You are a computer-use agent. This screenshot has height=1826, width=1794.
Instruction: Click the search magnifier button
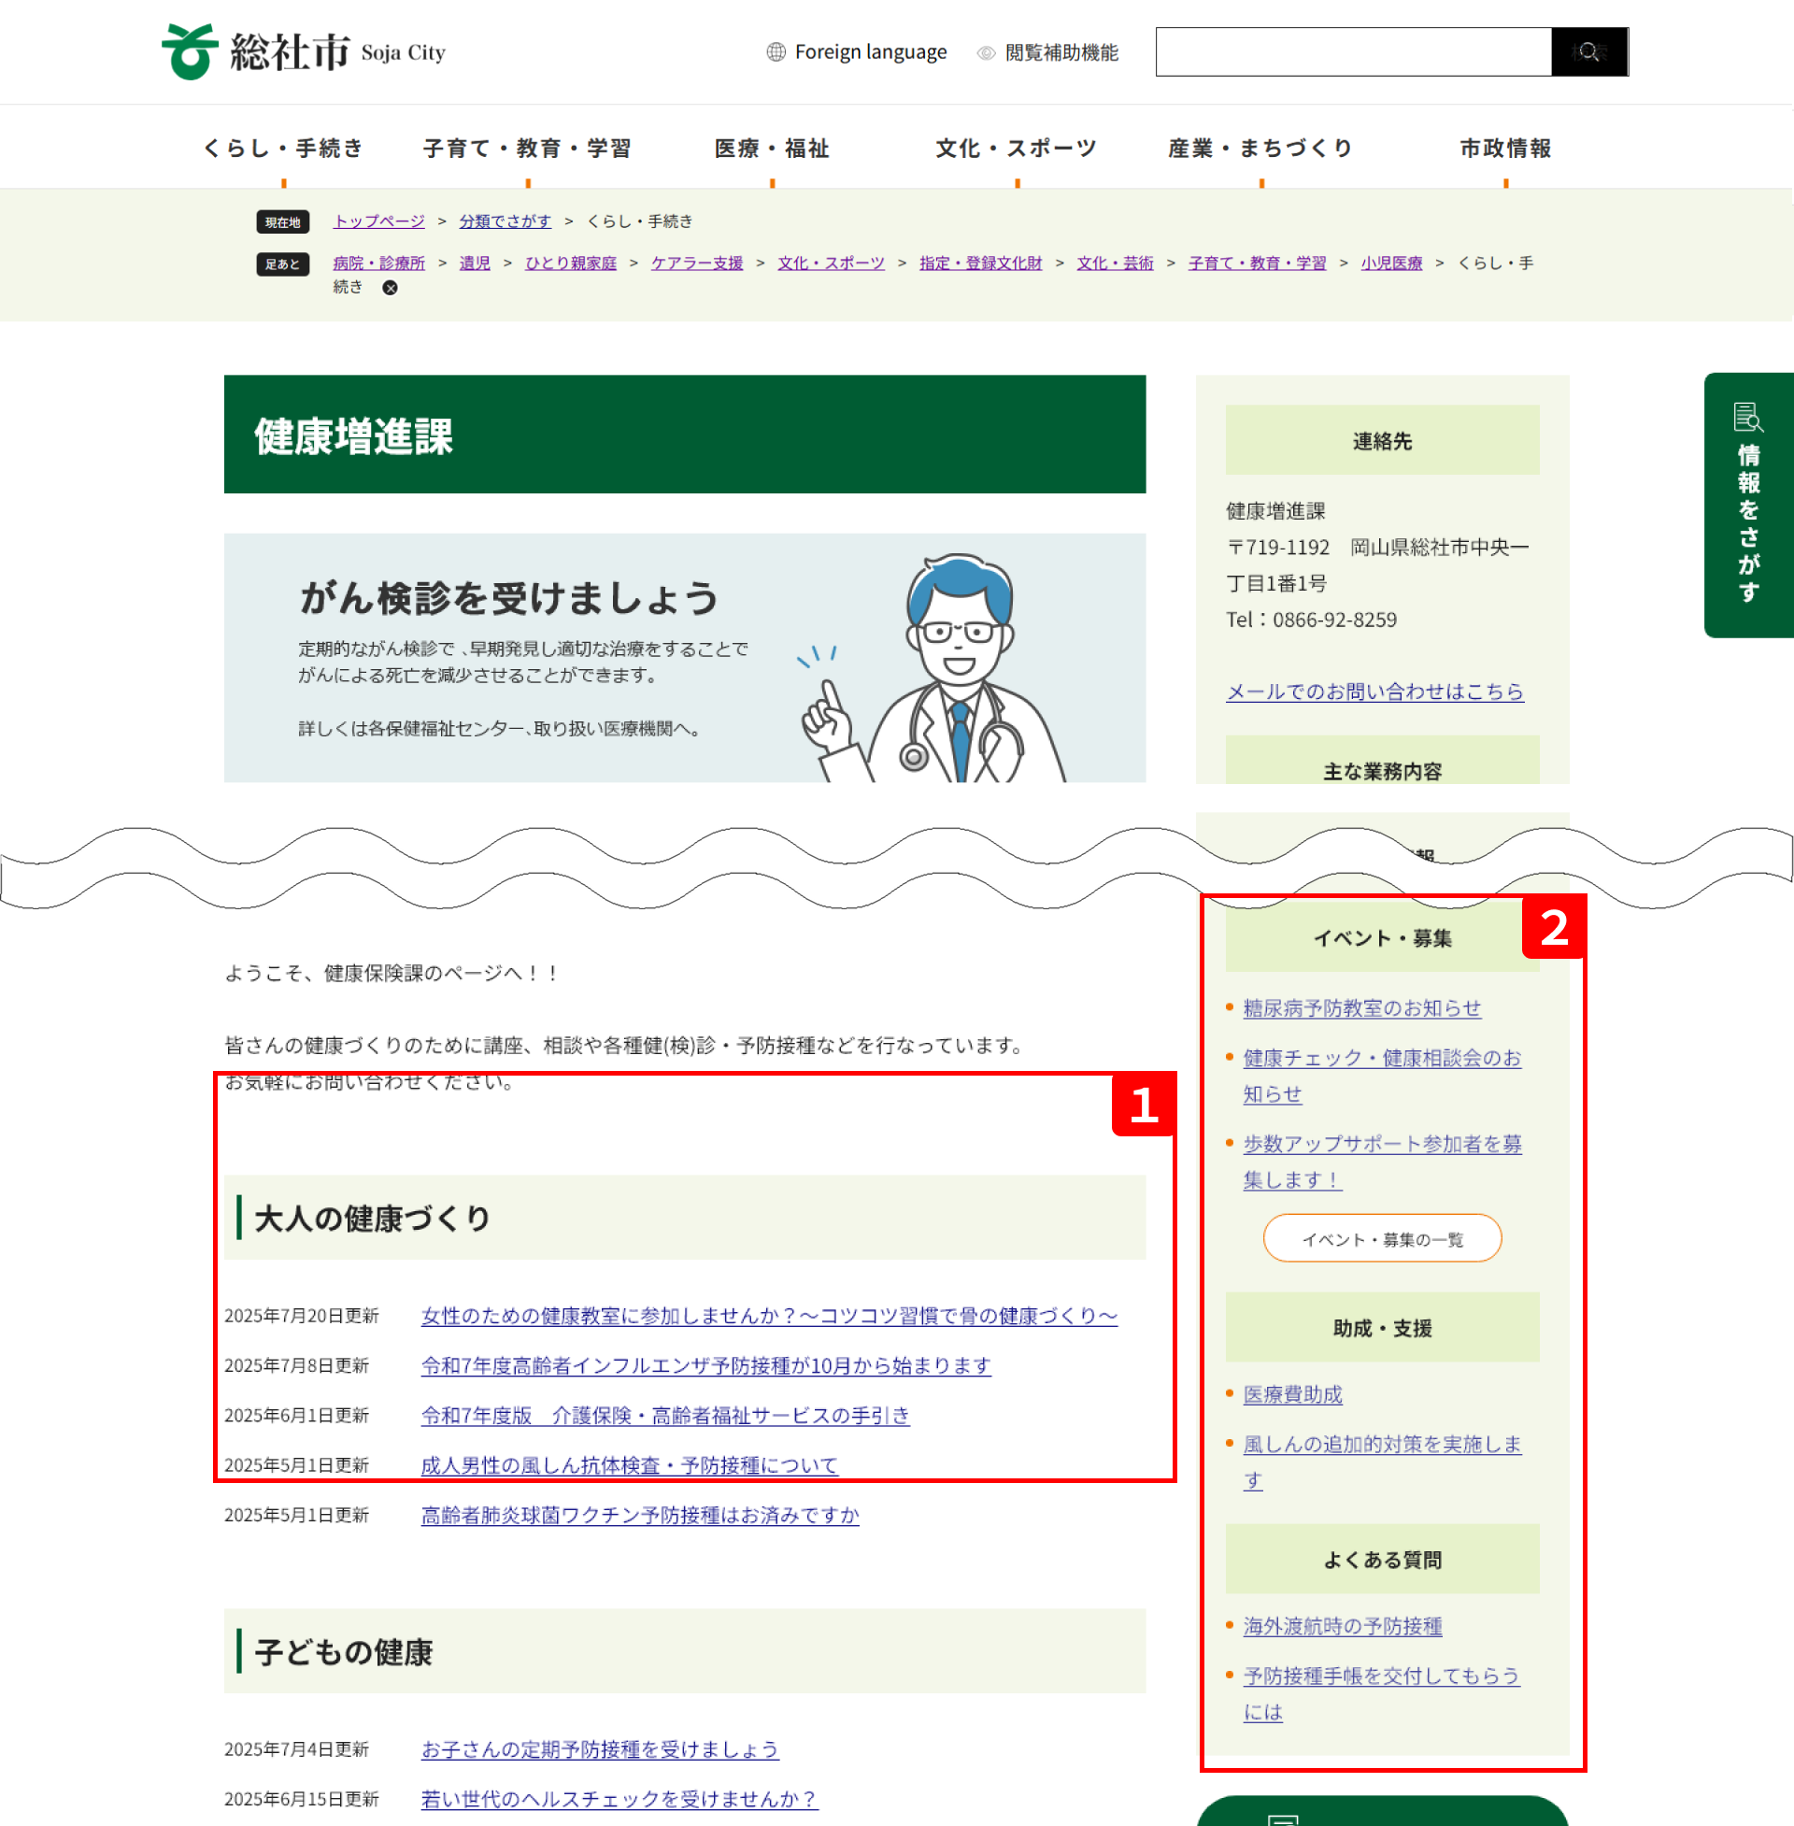click(x=1588, y=51)
